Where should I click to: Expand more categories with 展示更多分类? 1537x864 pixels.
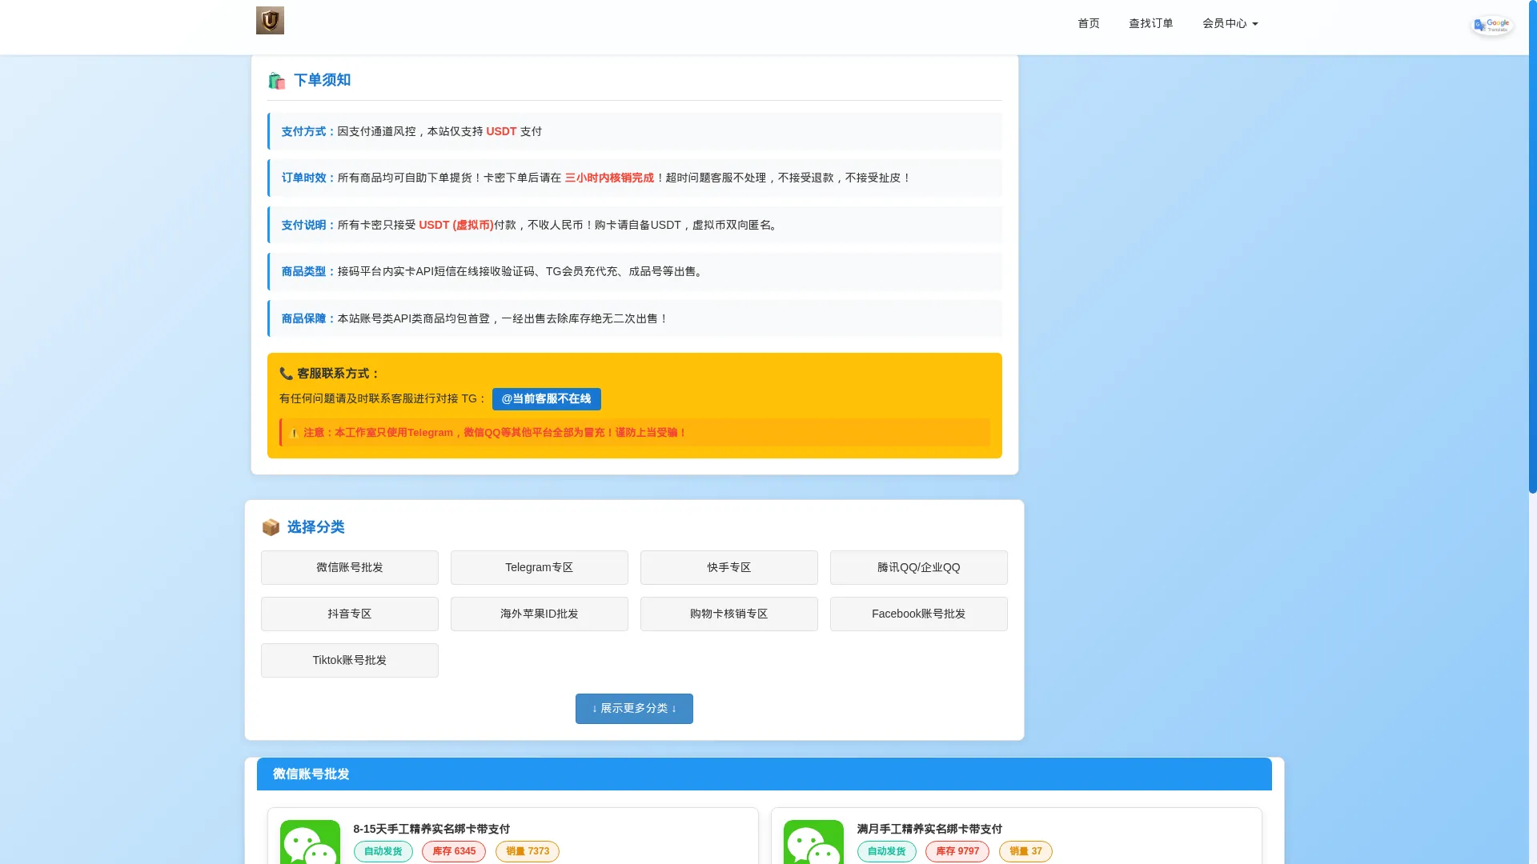click(634, 709)
